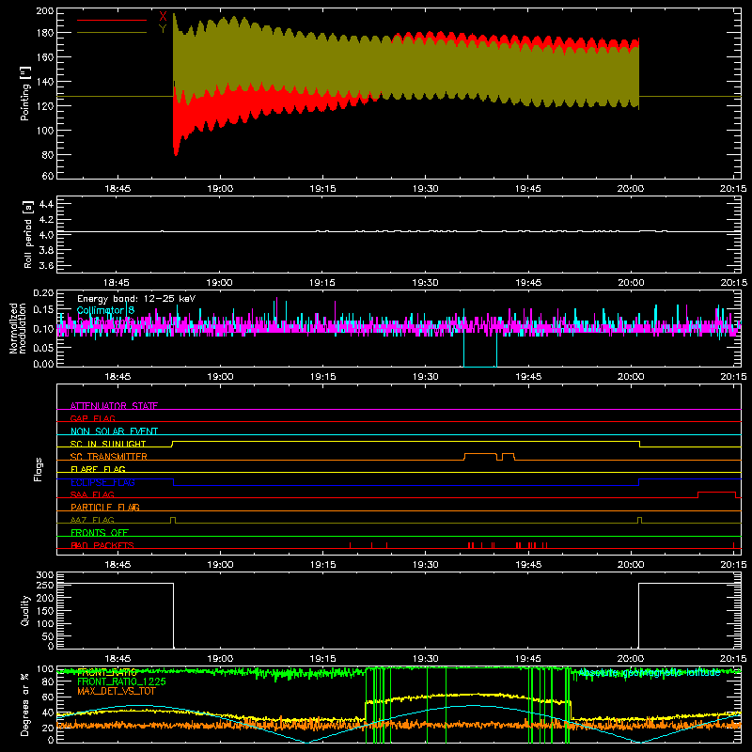Click the FLARE_FLAG label

[x=98, y=469]
